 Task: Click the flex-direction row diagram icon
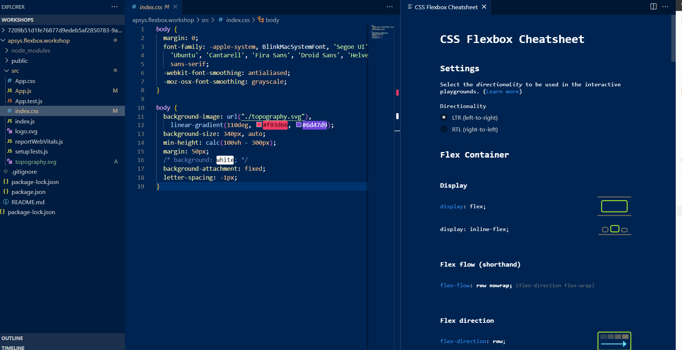pyautogui.click(x=614, y=341)
